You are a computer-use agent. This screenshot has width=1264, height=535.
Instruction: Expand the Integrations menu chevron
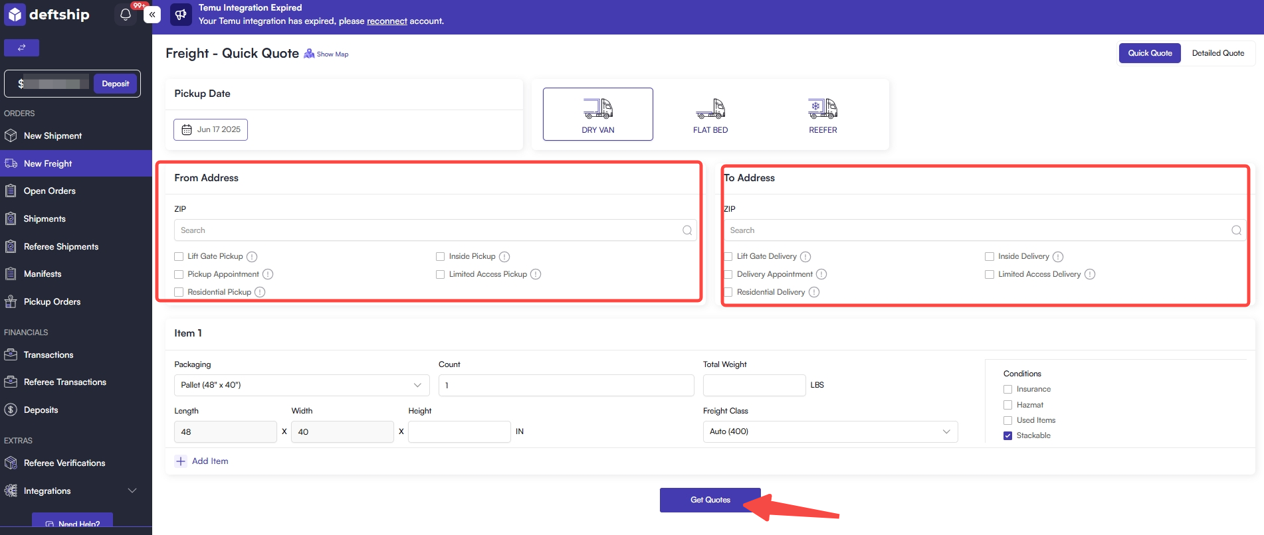[132, 491]
